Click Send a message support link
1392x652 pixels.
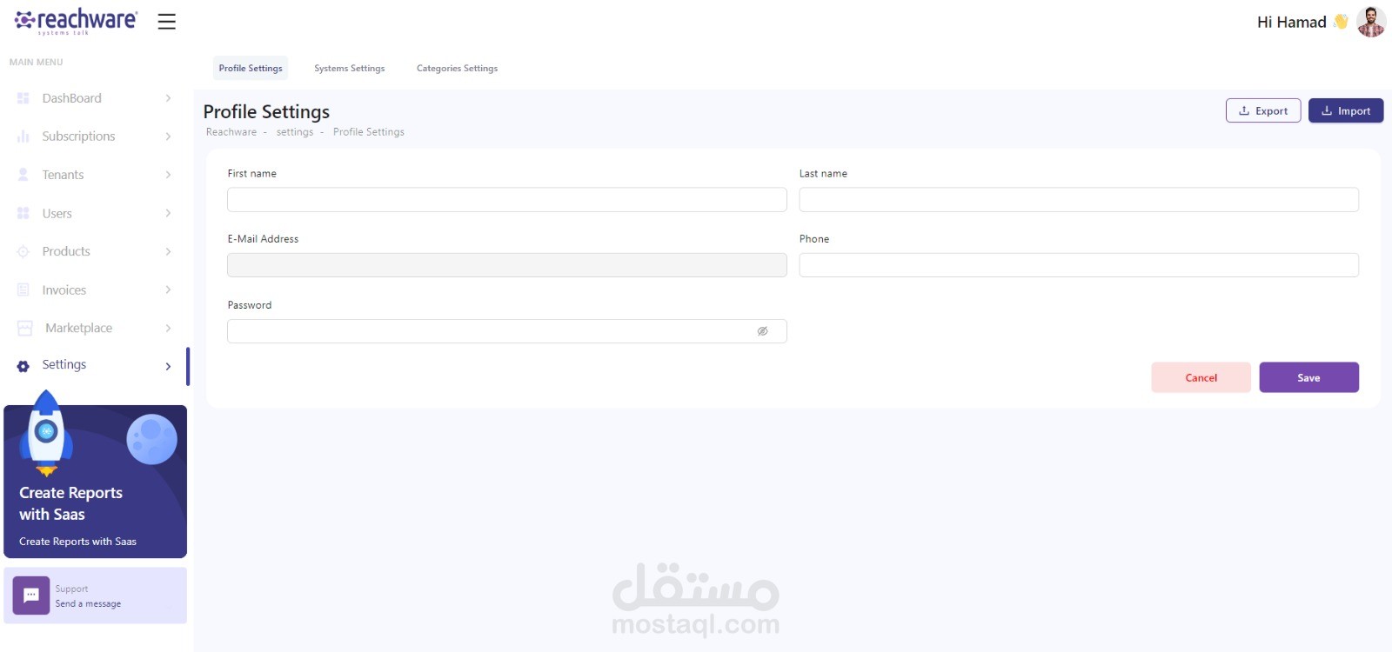coord(88,603)
